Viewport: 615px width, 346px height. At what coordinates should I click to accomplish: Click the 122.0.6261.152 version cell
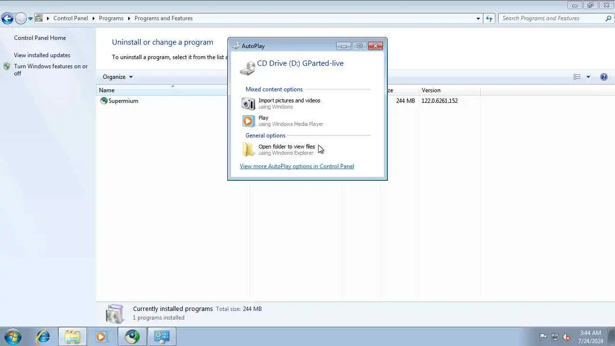[439, 101]
